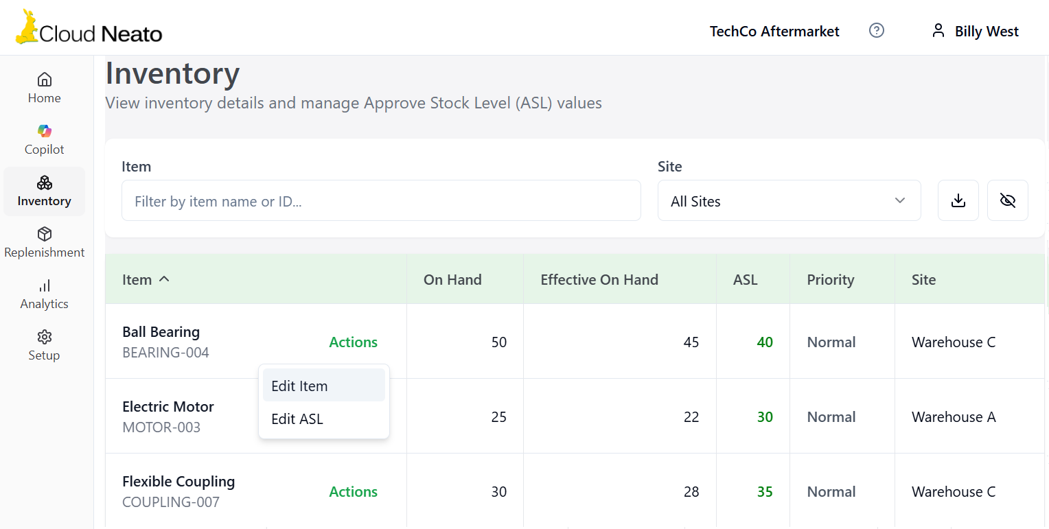Click Effective On Hand value 22
1049x529 pixels.
tap(691, 416)
